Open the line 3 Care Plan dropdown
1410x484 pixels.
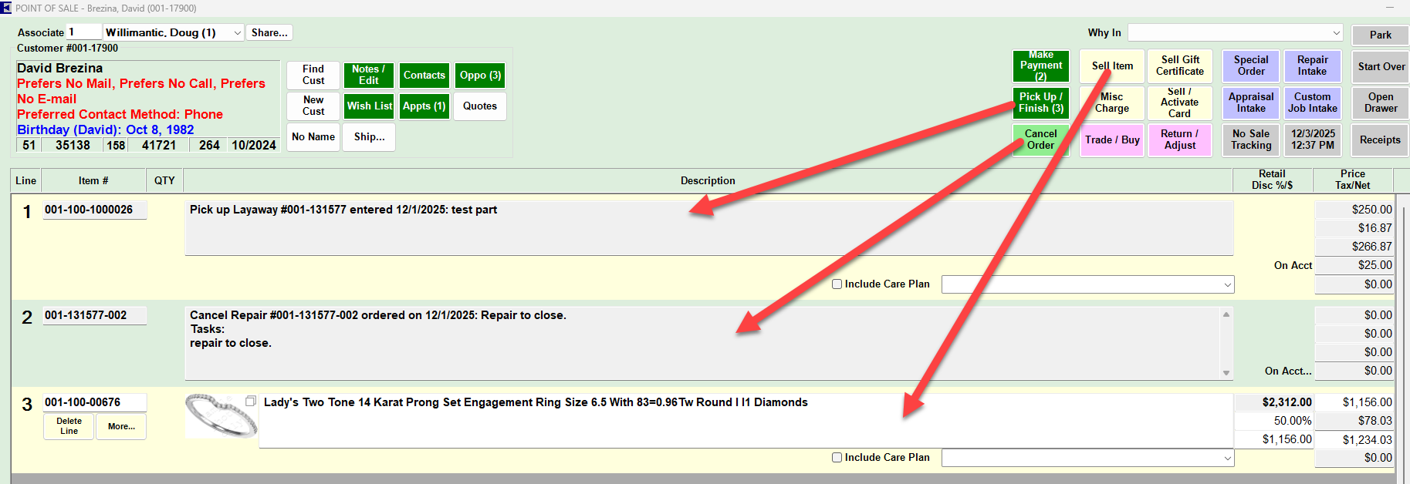pos(1227,459)
